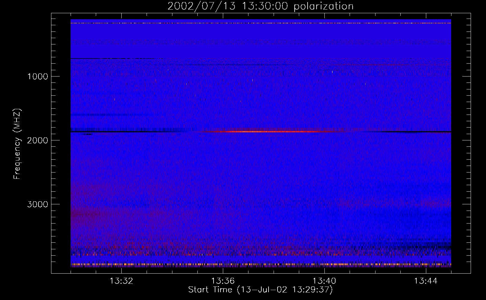The width and height of the screenshot is (486, 300).
Task: Click the 13:36 time axis label
Action: [x=223, y=281]
